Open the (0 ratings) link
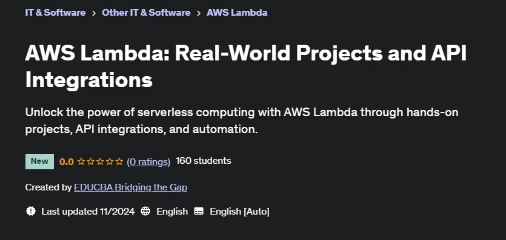This screenshot has width=506, height=240. [x=148, y=161]
